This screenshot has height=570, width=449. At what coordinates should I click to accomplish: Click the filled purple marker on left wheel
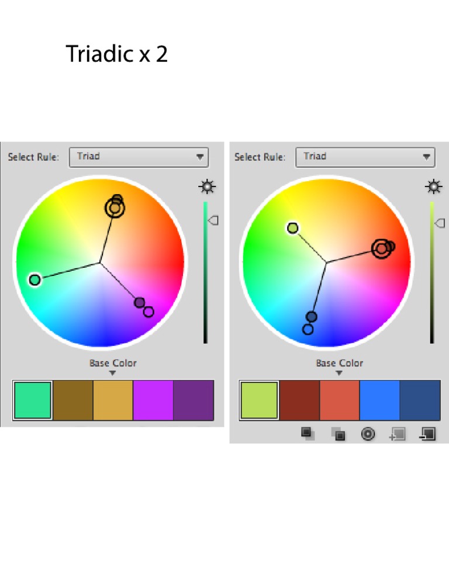(x=139, y=303)
